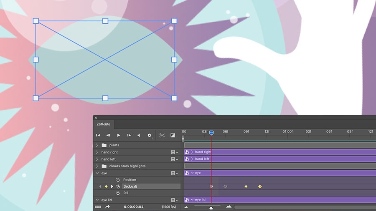Click top-left transform handle on canvas

[x=36, y=21]
